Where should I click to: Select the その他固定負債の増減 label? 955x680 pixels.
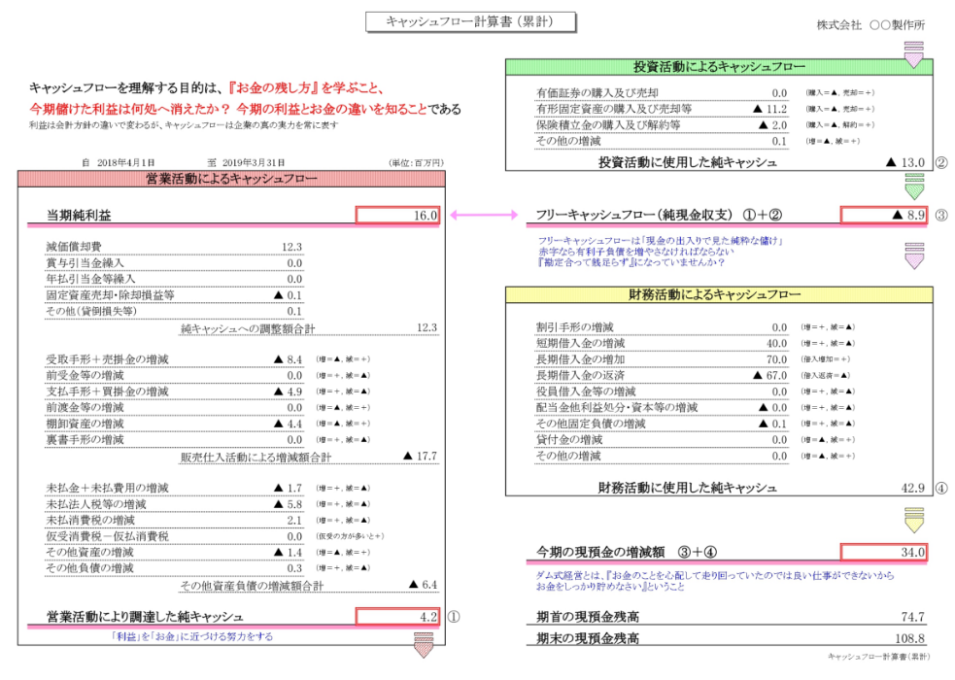point(591,424)
